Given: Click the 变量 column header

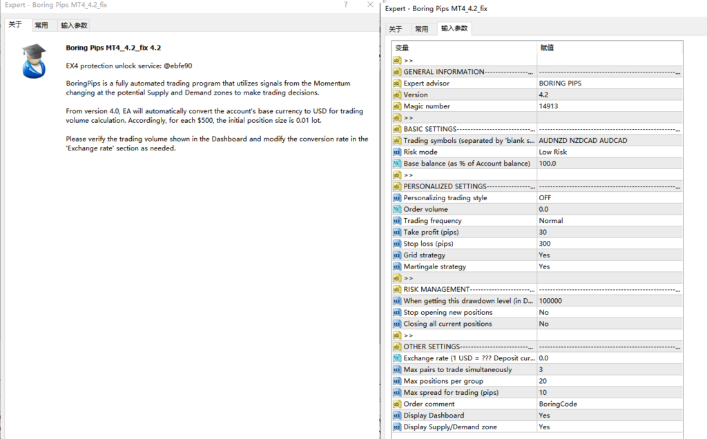Looking at the screenshot, I should 402,48.
